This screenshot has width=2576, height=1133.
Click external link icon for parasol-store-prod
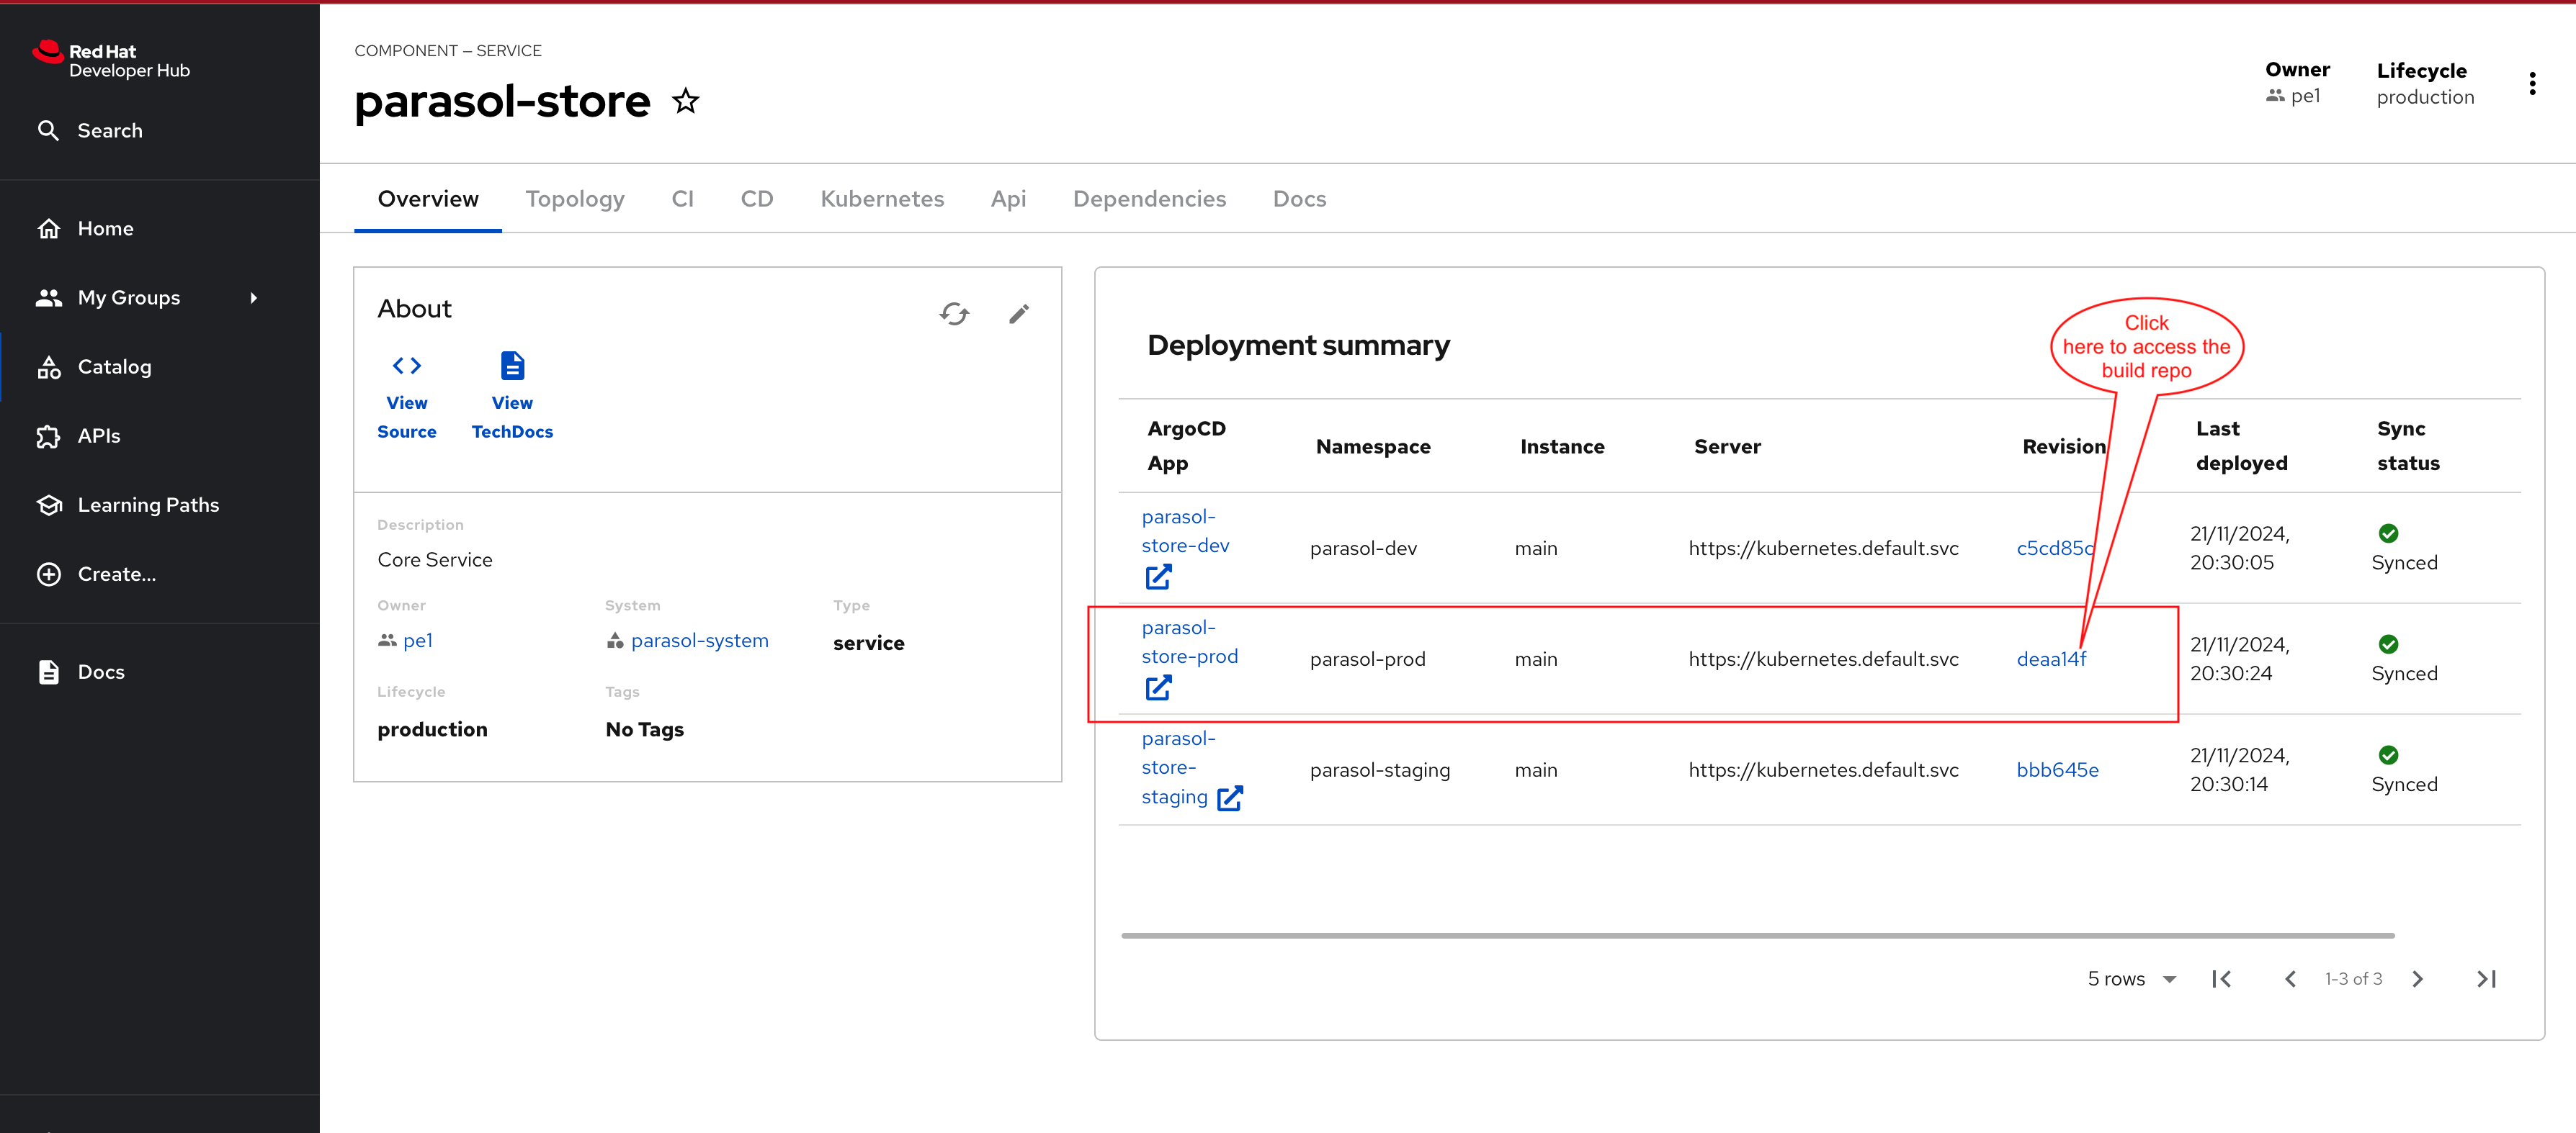point(1158,687)
